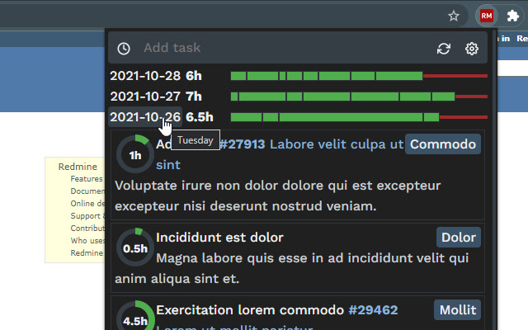Image resolution: width=528 pixels, height=330 pixels.
Task: Click the clock icon beside Add task
Action: 124,49
